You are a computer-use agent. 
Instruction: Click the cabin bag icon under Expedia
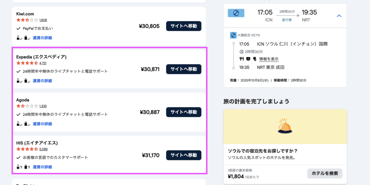click(x=18, y=81)
